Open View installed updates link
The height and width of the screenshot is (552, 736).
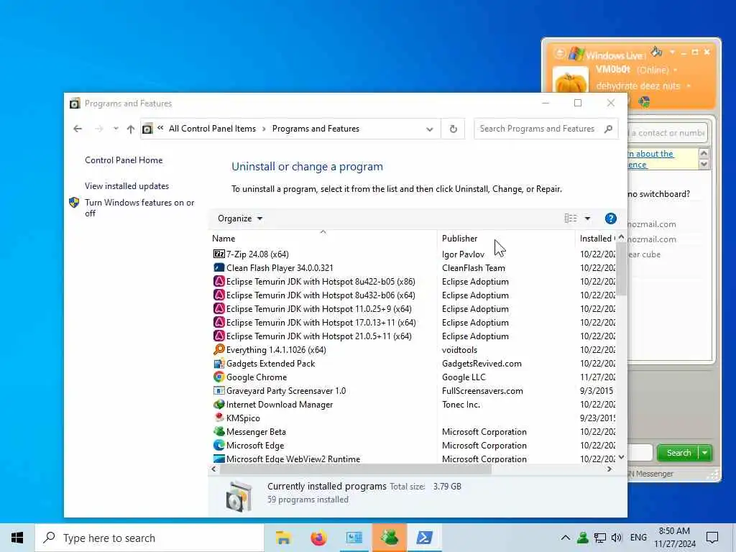coord(126,186)
